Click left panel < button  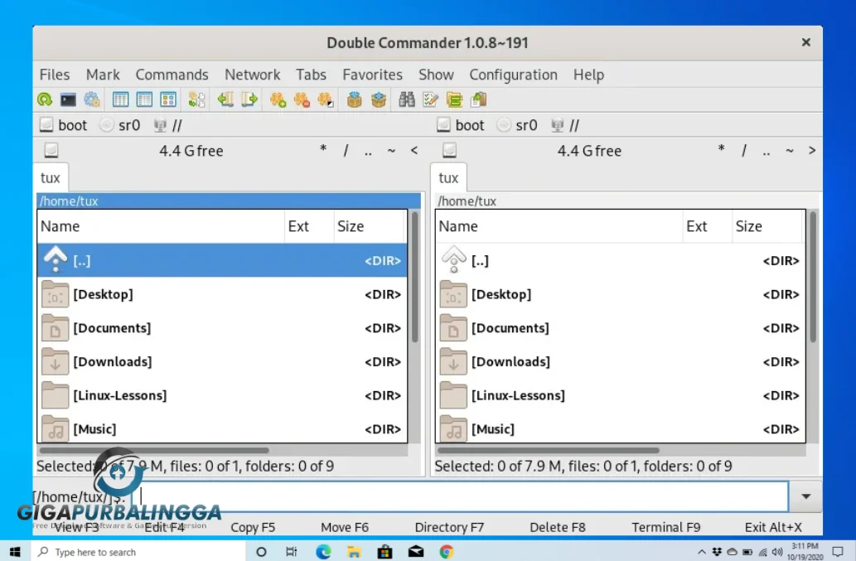tap(413, 150)
